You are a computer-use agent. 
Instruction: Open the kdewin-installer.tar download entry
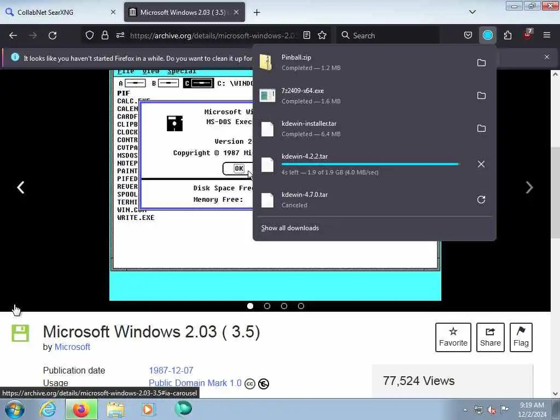tap(363, 128)
